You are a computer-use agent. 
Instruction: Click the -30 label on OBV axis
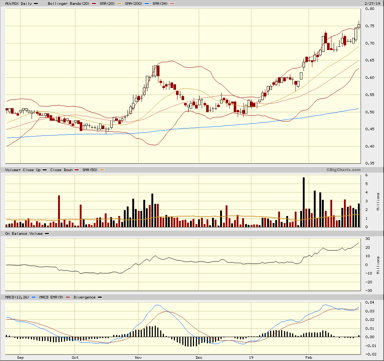(x=369, y=291)
